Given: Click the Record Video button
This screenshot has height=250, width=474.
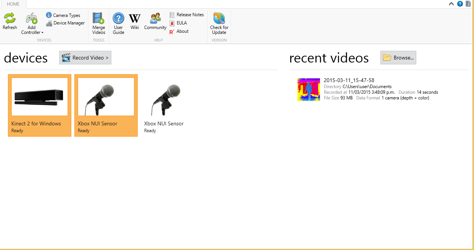Looking at the screenshot, I should 85,58.
